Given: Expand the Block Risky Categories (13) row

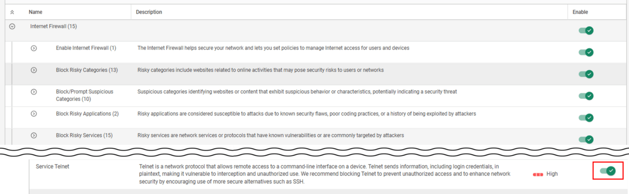Looking at the screenshot, I should 34,70.
